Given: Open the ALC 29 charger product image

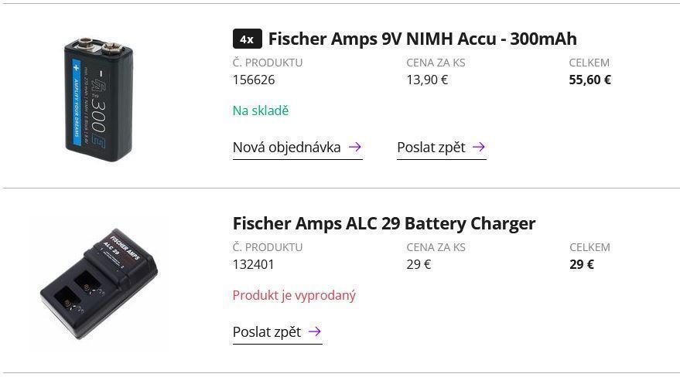Looking at the screenshot, I should [x=98, y=284].
